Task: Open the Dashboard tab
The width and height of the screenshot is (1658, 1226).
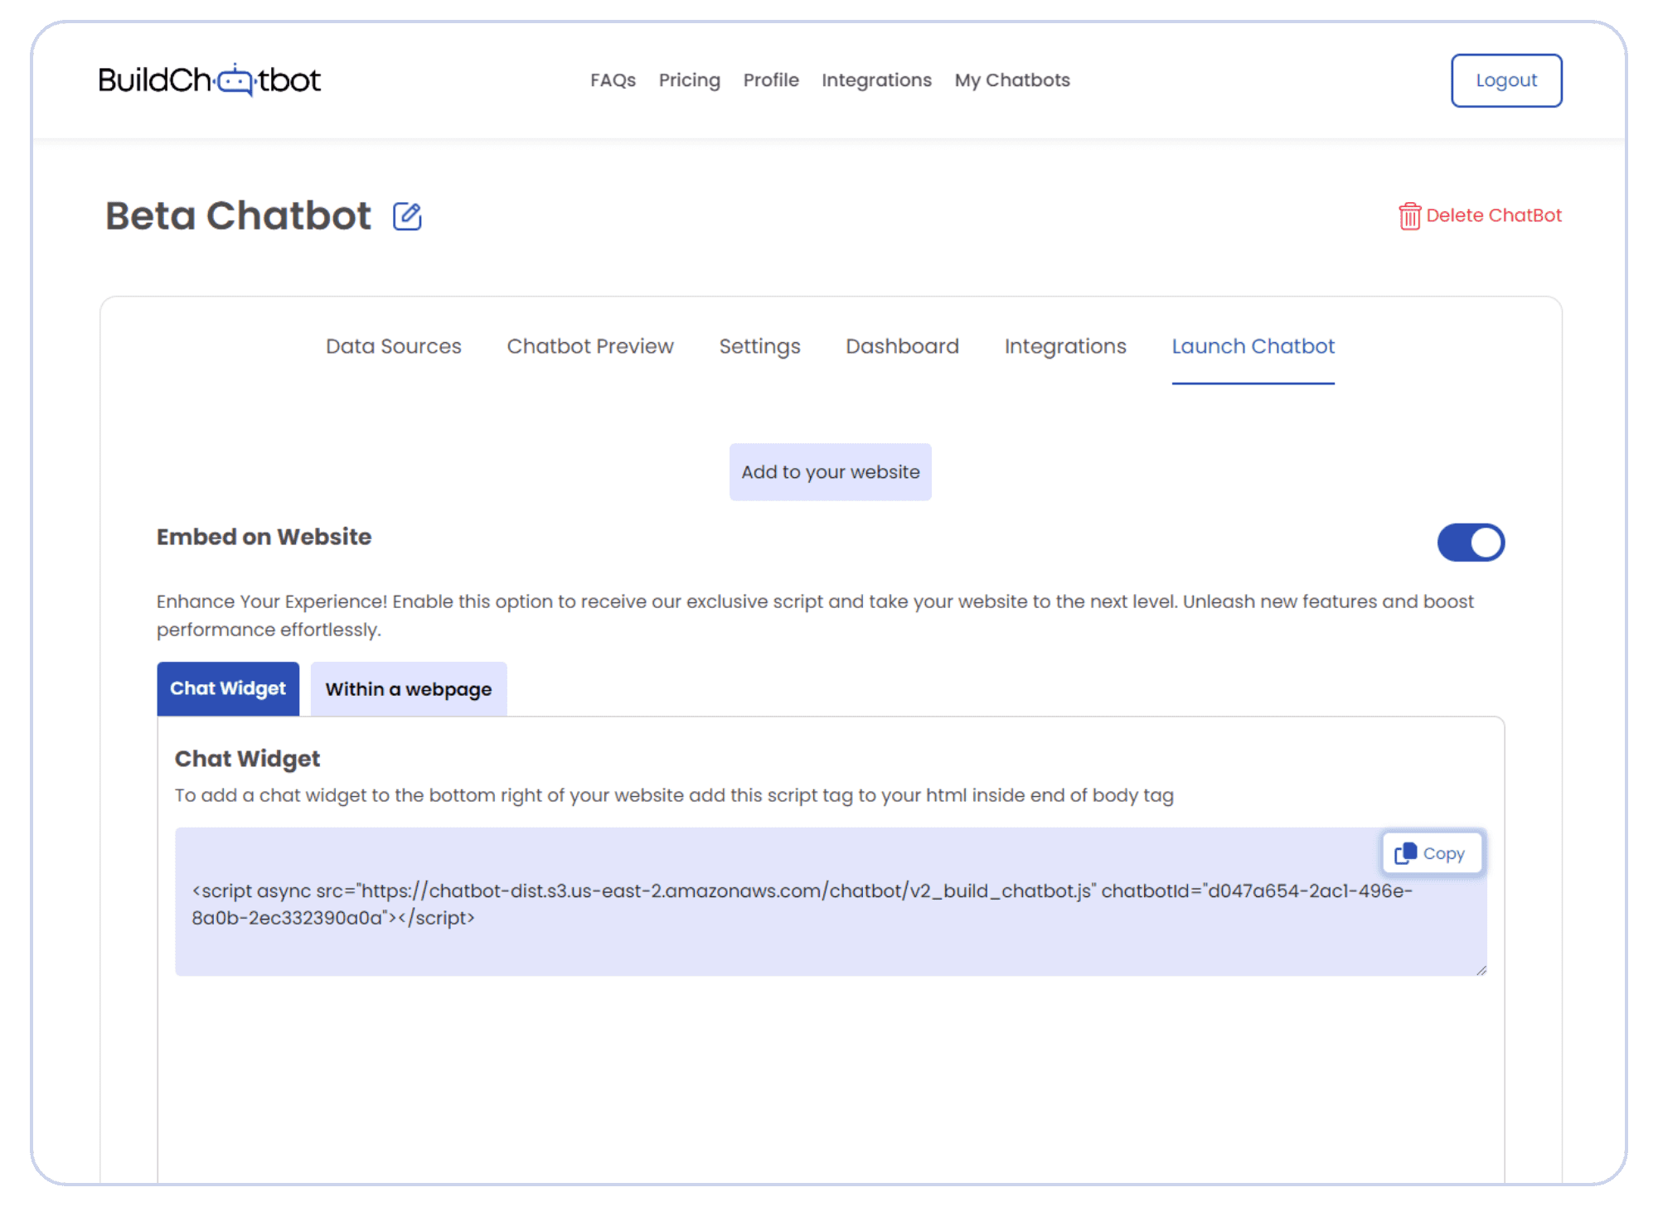Action: (x=902, y=346)
